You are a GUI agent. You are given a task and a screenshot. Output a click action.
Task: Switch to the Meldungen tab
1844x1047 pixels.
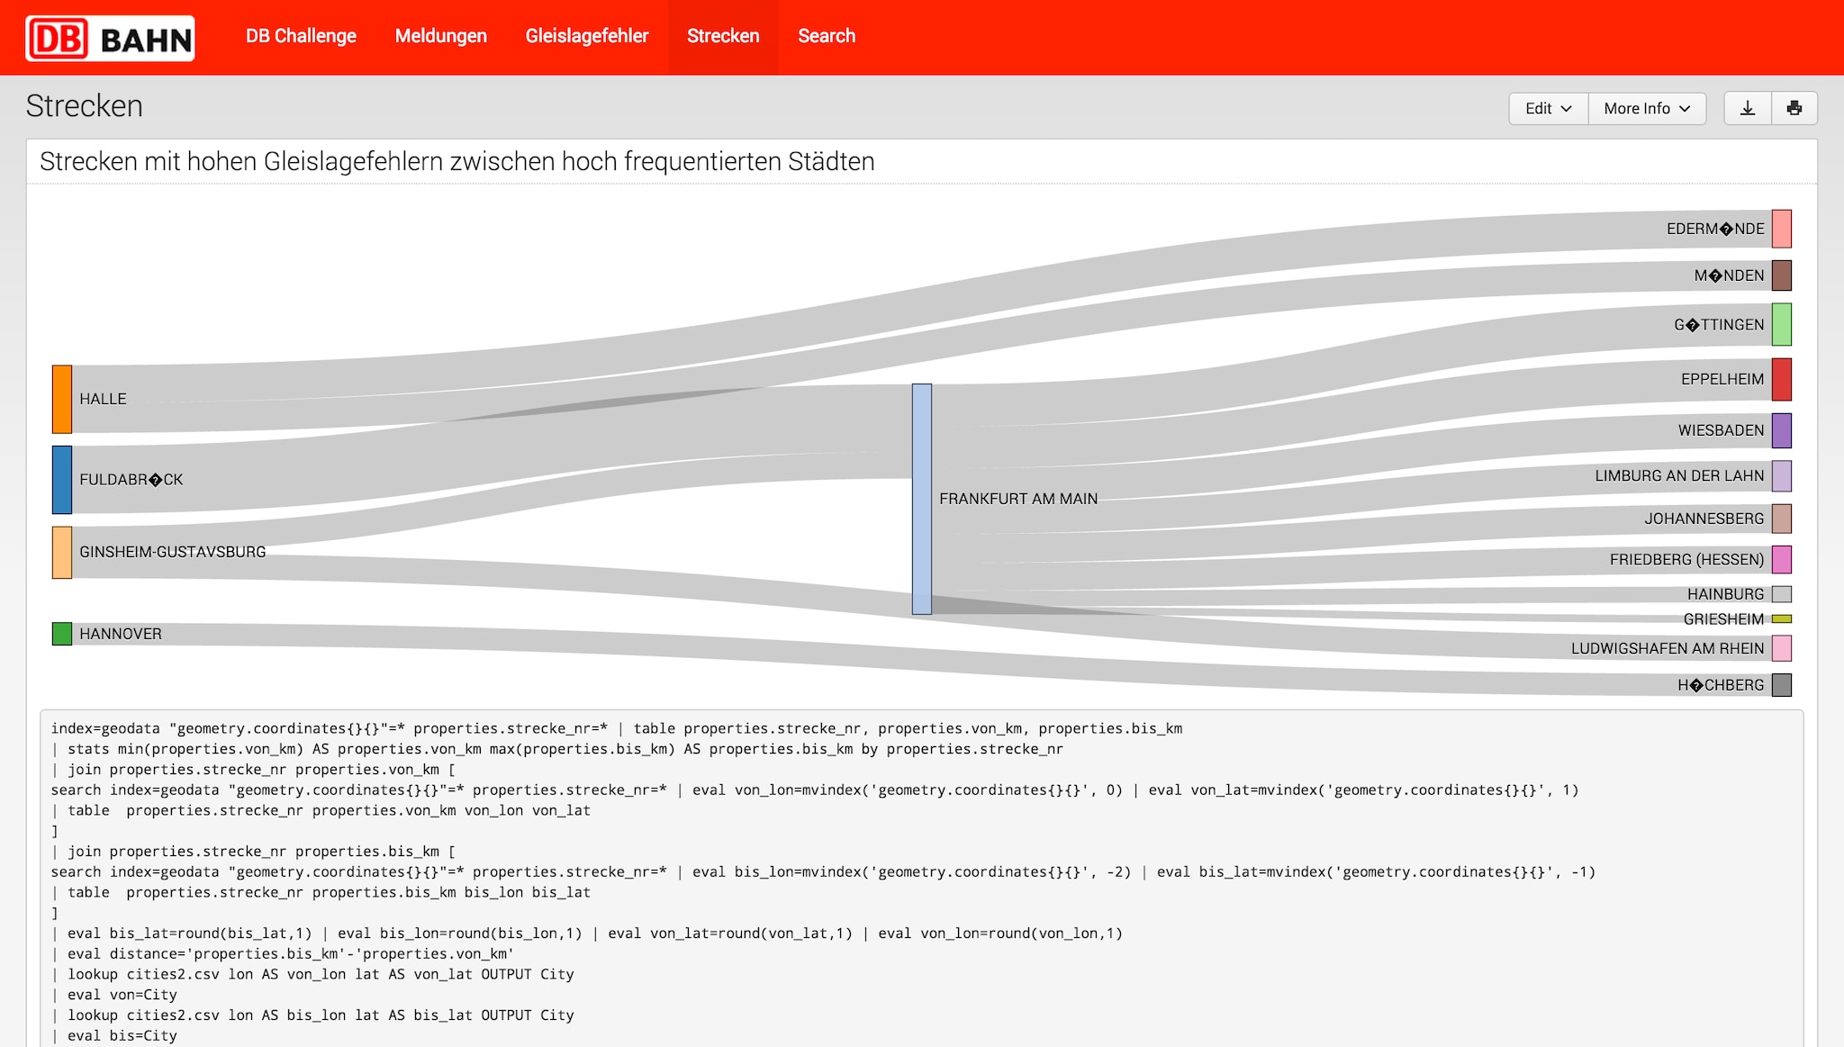click(441, 36)
